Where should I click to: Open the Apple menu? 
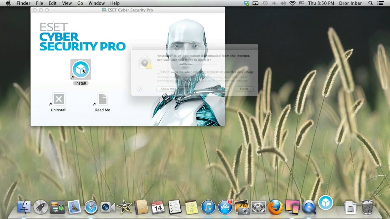tap(8, 3)
